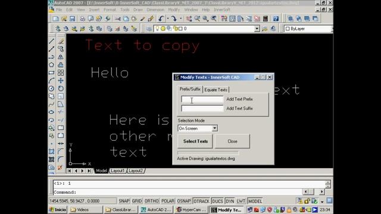This screenshot has width=381, height=214.
Task: Open the status bar tray menu arrow
Action: [x=322, y=202]
